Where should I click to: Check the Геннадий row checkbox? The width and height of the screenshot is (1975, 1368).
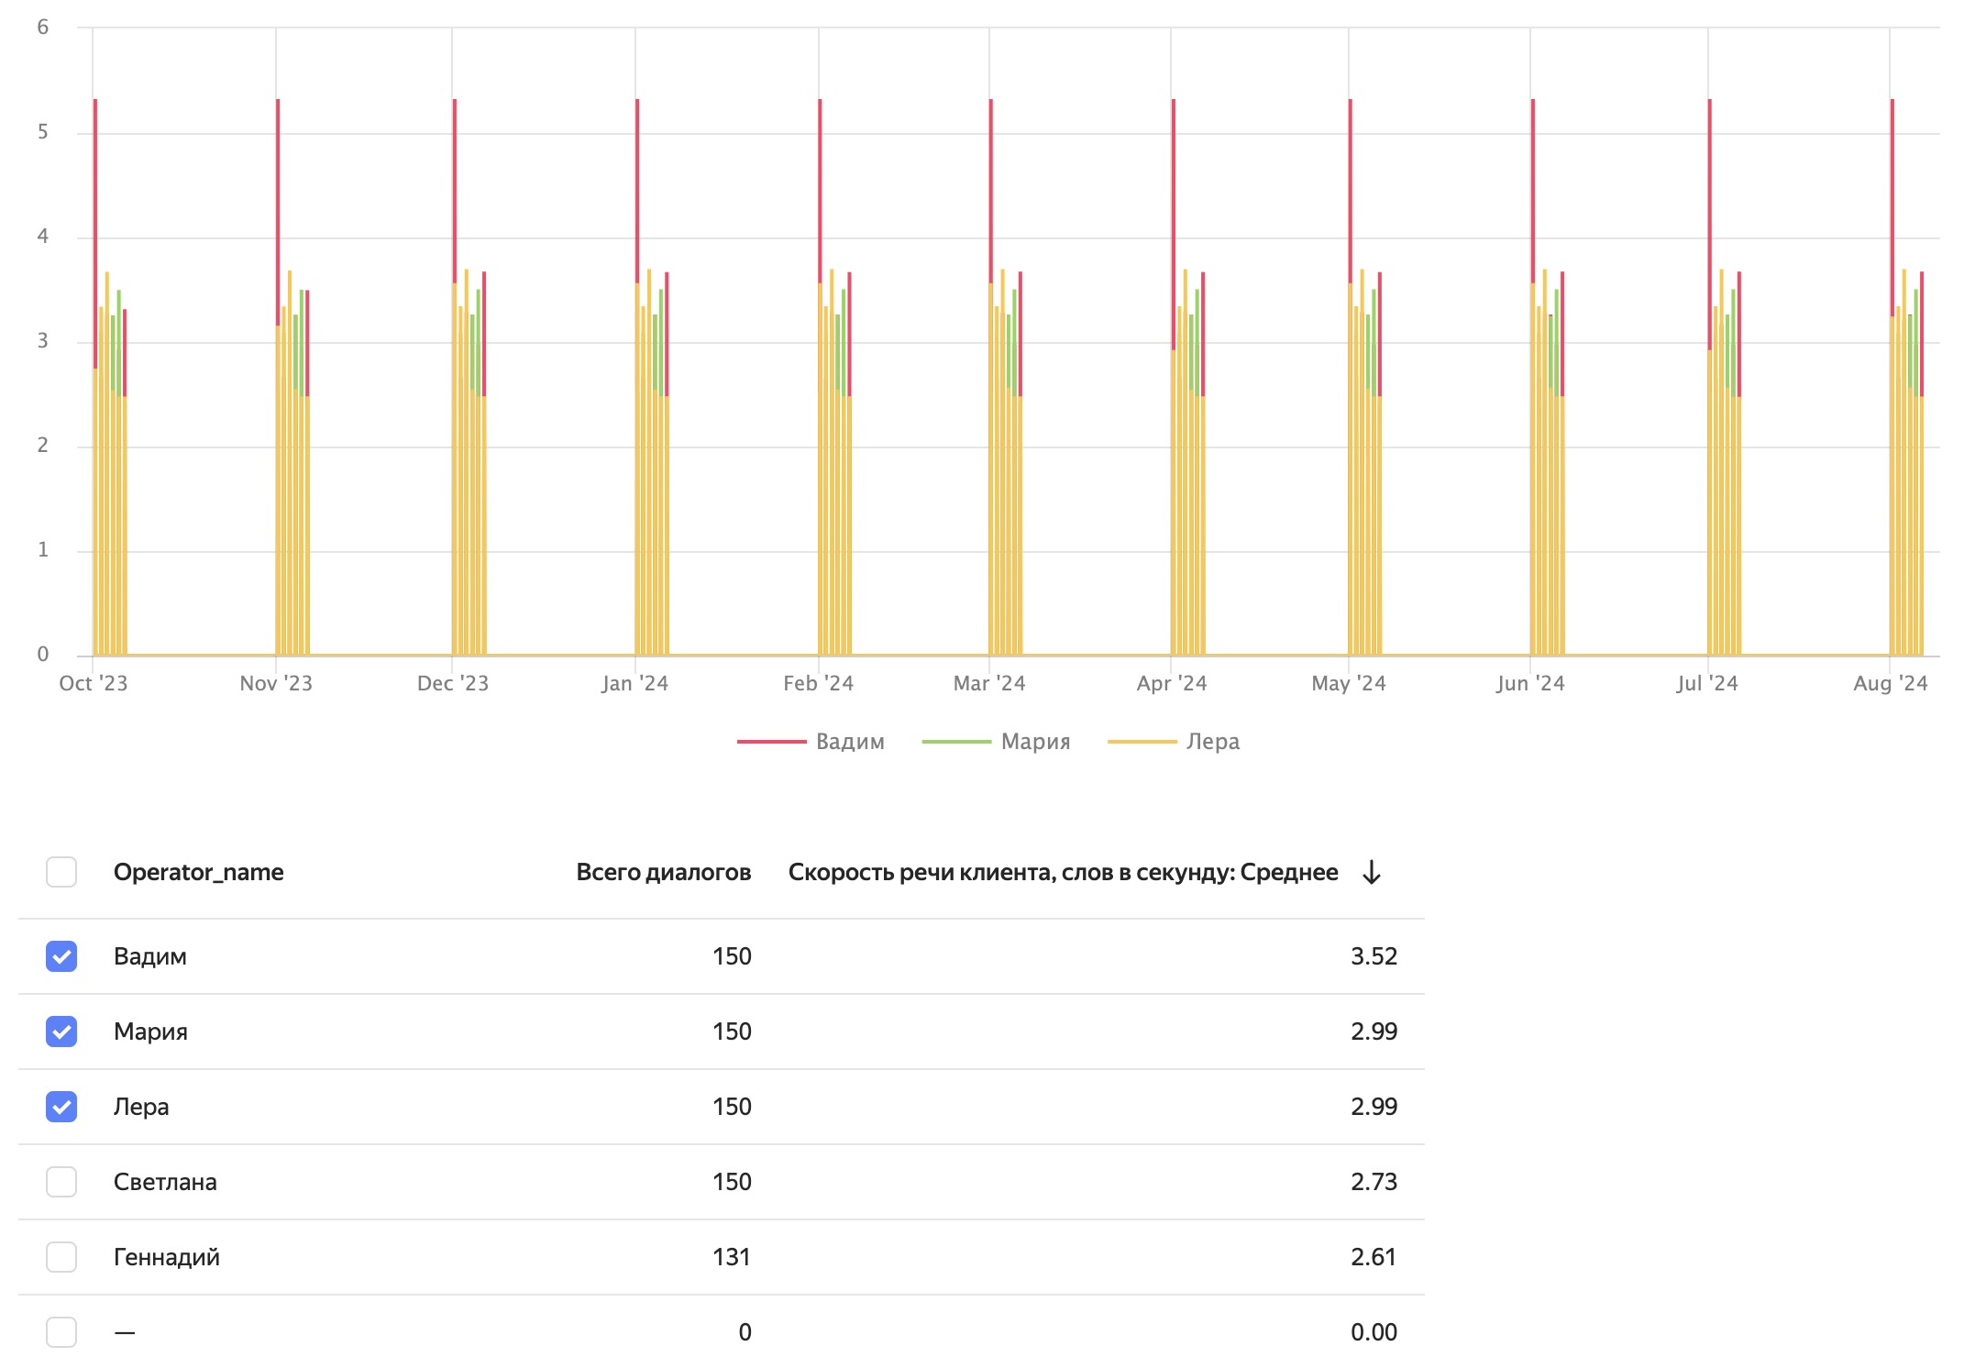click(61, 1257)
